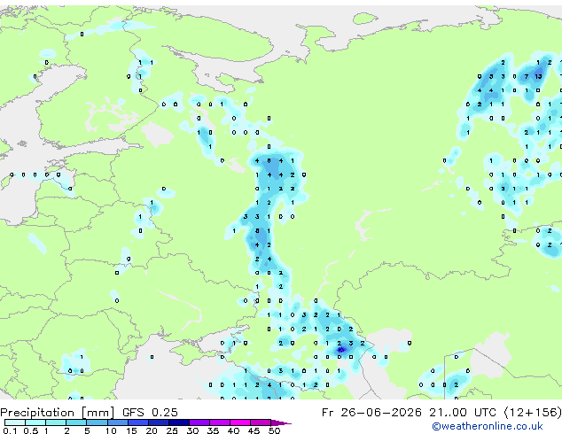This screenshot has width=562, height=434.
Task: Select the 35–40 mm legend color swatch
Action: (x=219, y=422)
